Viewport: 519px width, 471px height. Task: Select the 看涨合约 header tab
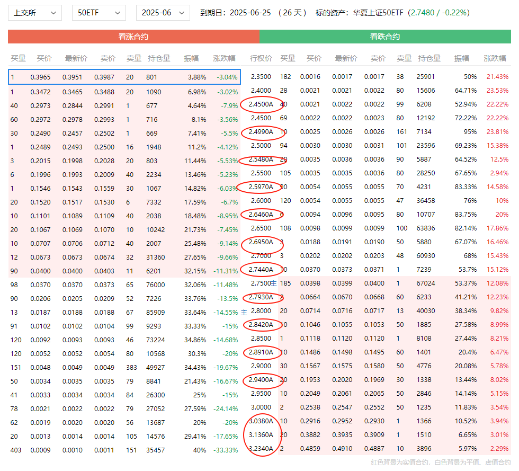[133, 37]
